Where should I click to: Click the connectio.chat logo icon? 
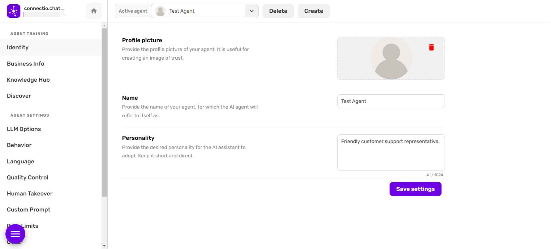[13, 11]
